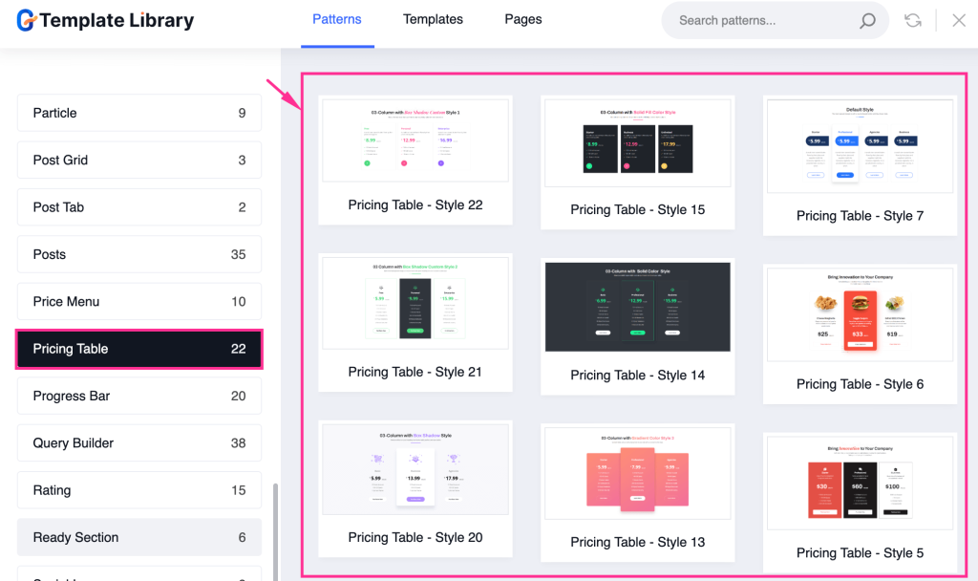Click the sidebar category scrollbar
This screenshot has width=978, height=581.
275,531
